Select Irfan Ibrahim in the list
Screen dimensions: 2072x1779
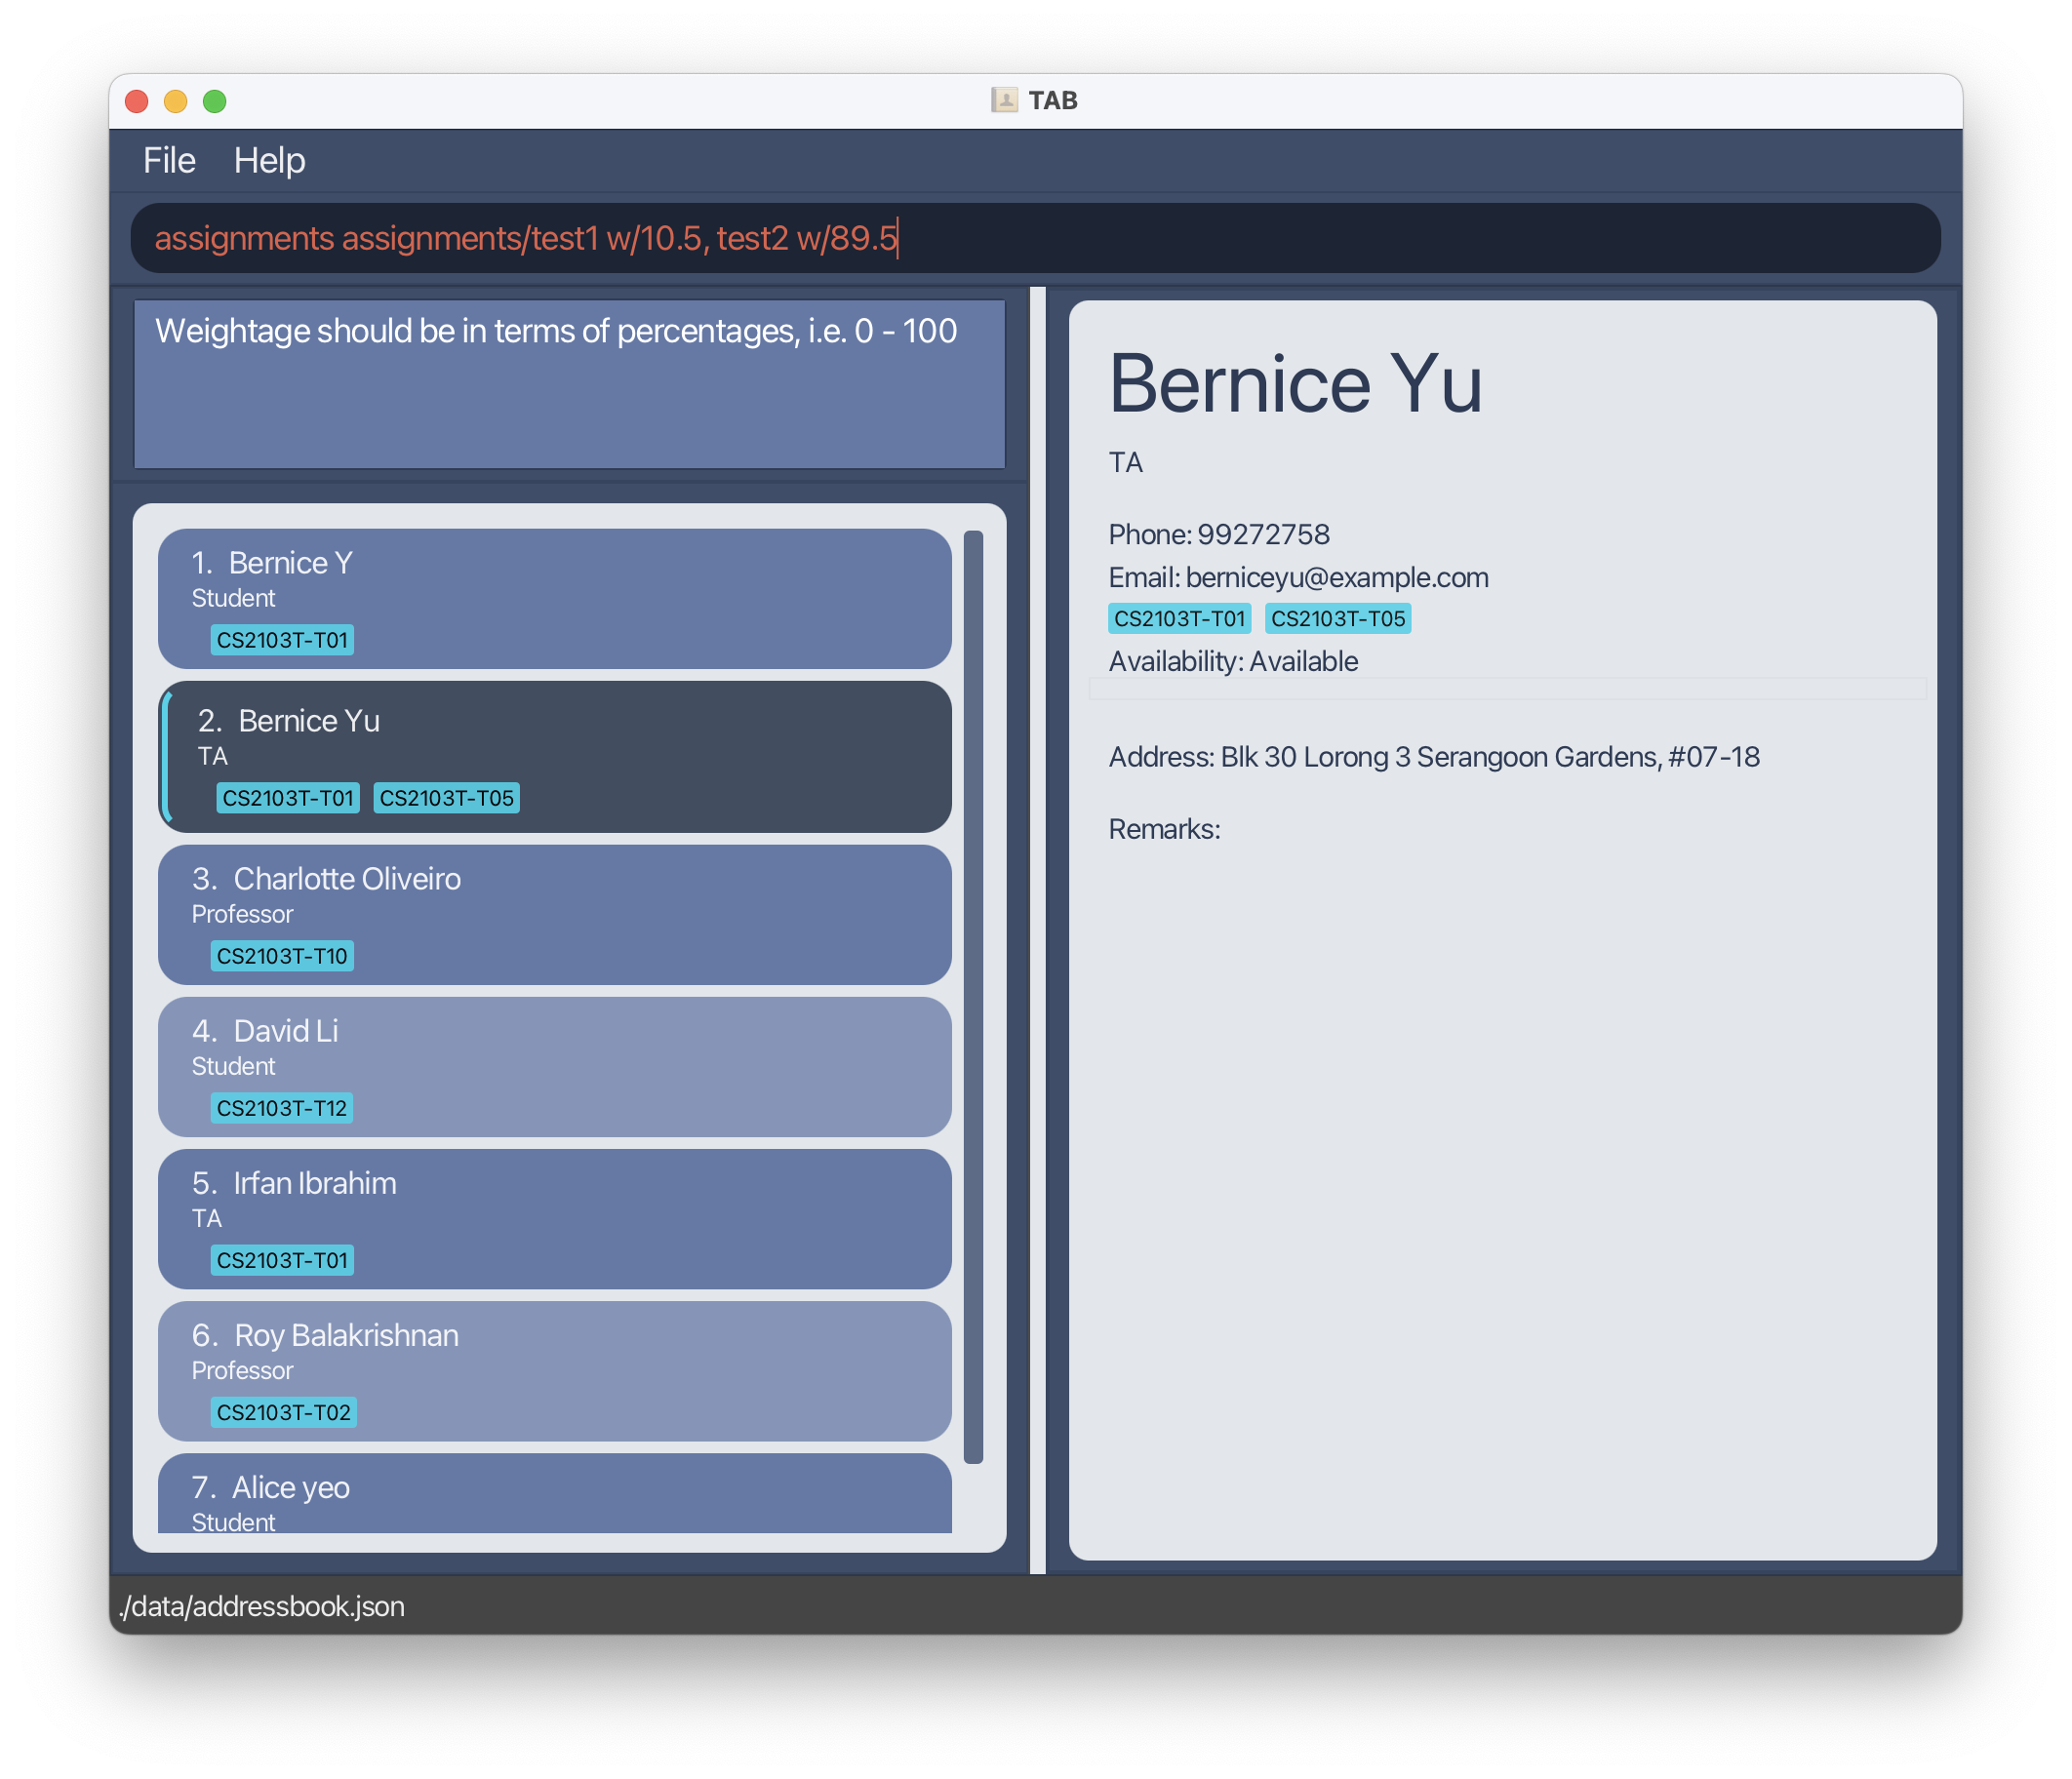554,1218
